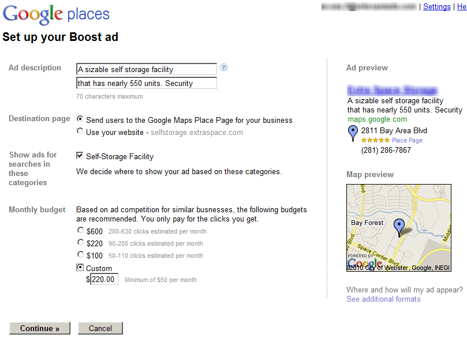Viewport: 467px width, 338px height.
Task: Uncheck the Self-Storage Facility checkbox
Action: (x=80, y=156)
